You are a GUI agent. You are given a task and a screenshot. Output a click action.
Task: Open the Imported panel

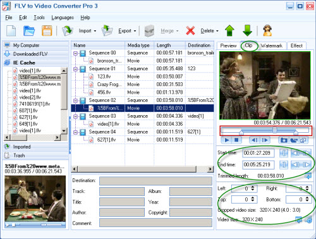[x=36, y=147]
